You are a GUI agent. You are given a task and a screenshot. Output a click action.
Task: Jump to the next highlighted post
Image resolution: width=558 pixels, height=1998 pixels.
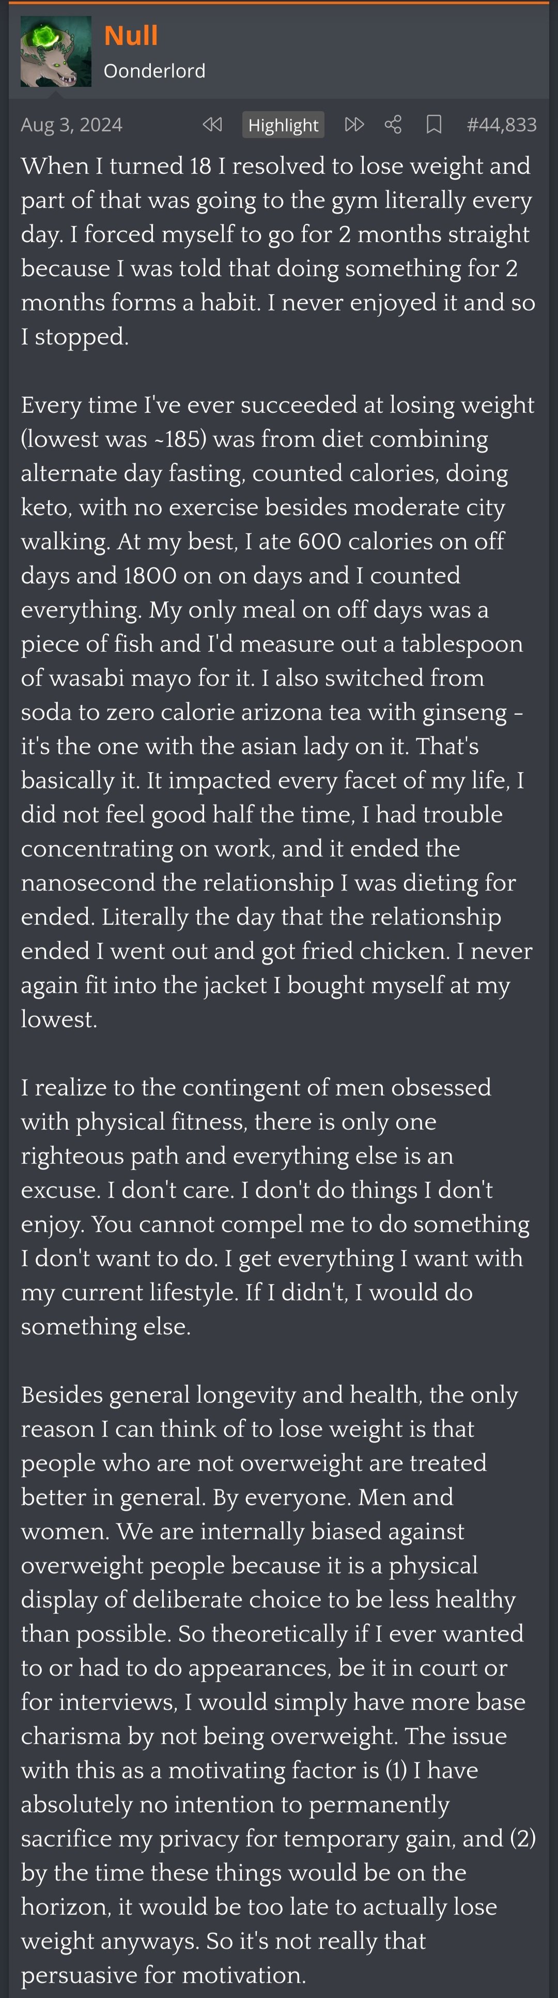click(354, 124)
